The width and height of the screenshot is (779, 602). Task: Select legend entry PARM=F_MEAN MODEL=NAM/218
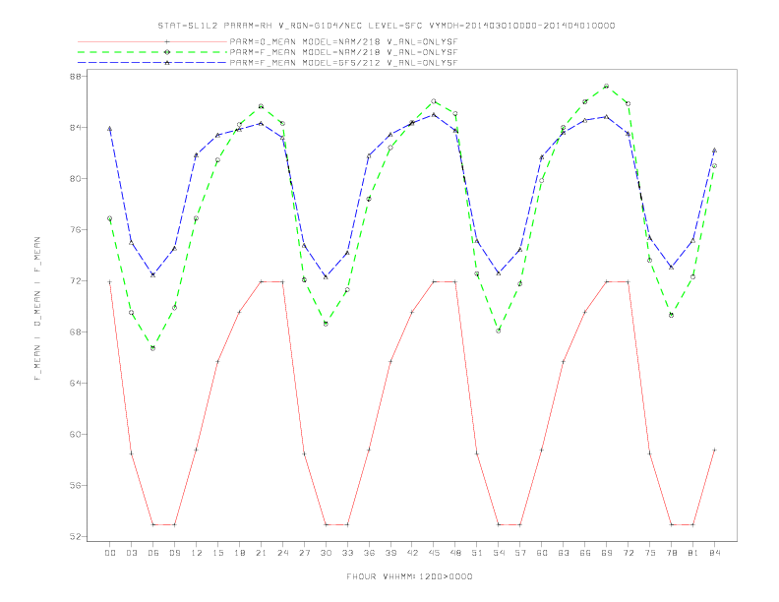coord(343,52)
